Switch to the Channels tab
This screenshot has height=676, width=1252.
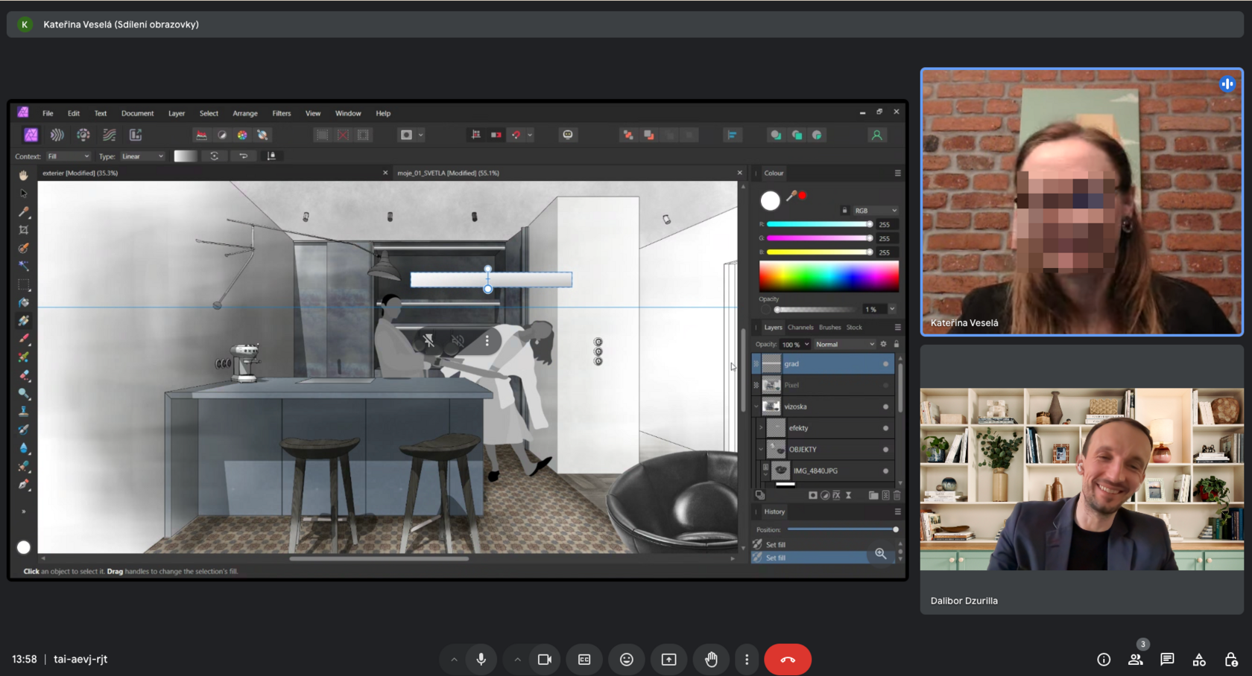[x=800, y=328]
